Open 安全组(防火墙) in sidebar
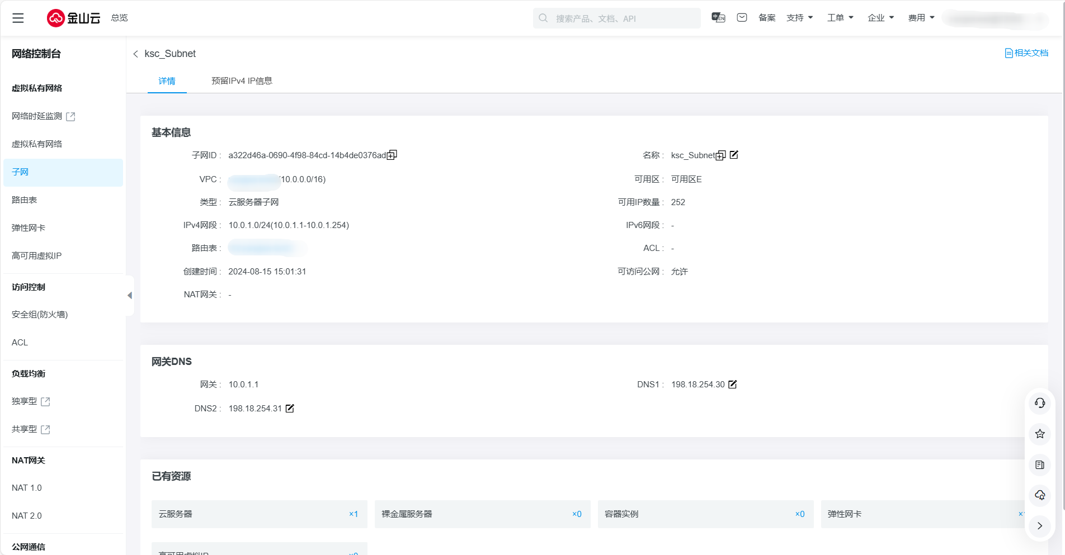 click(x=40, y=315)
